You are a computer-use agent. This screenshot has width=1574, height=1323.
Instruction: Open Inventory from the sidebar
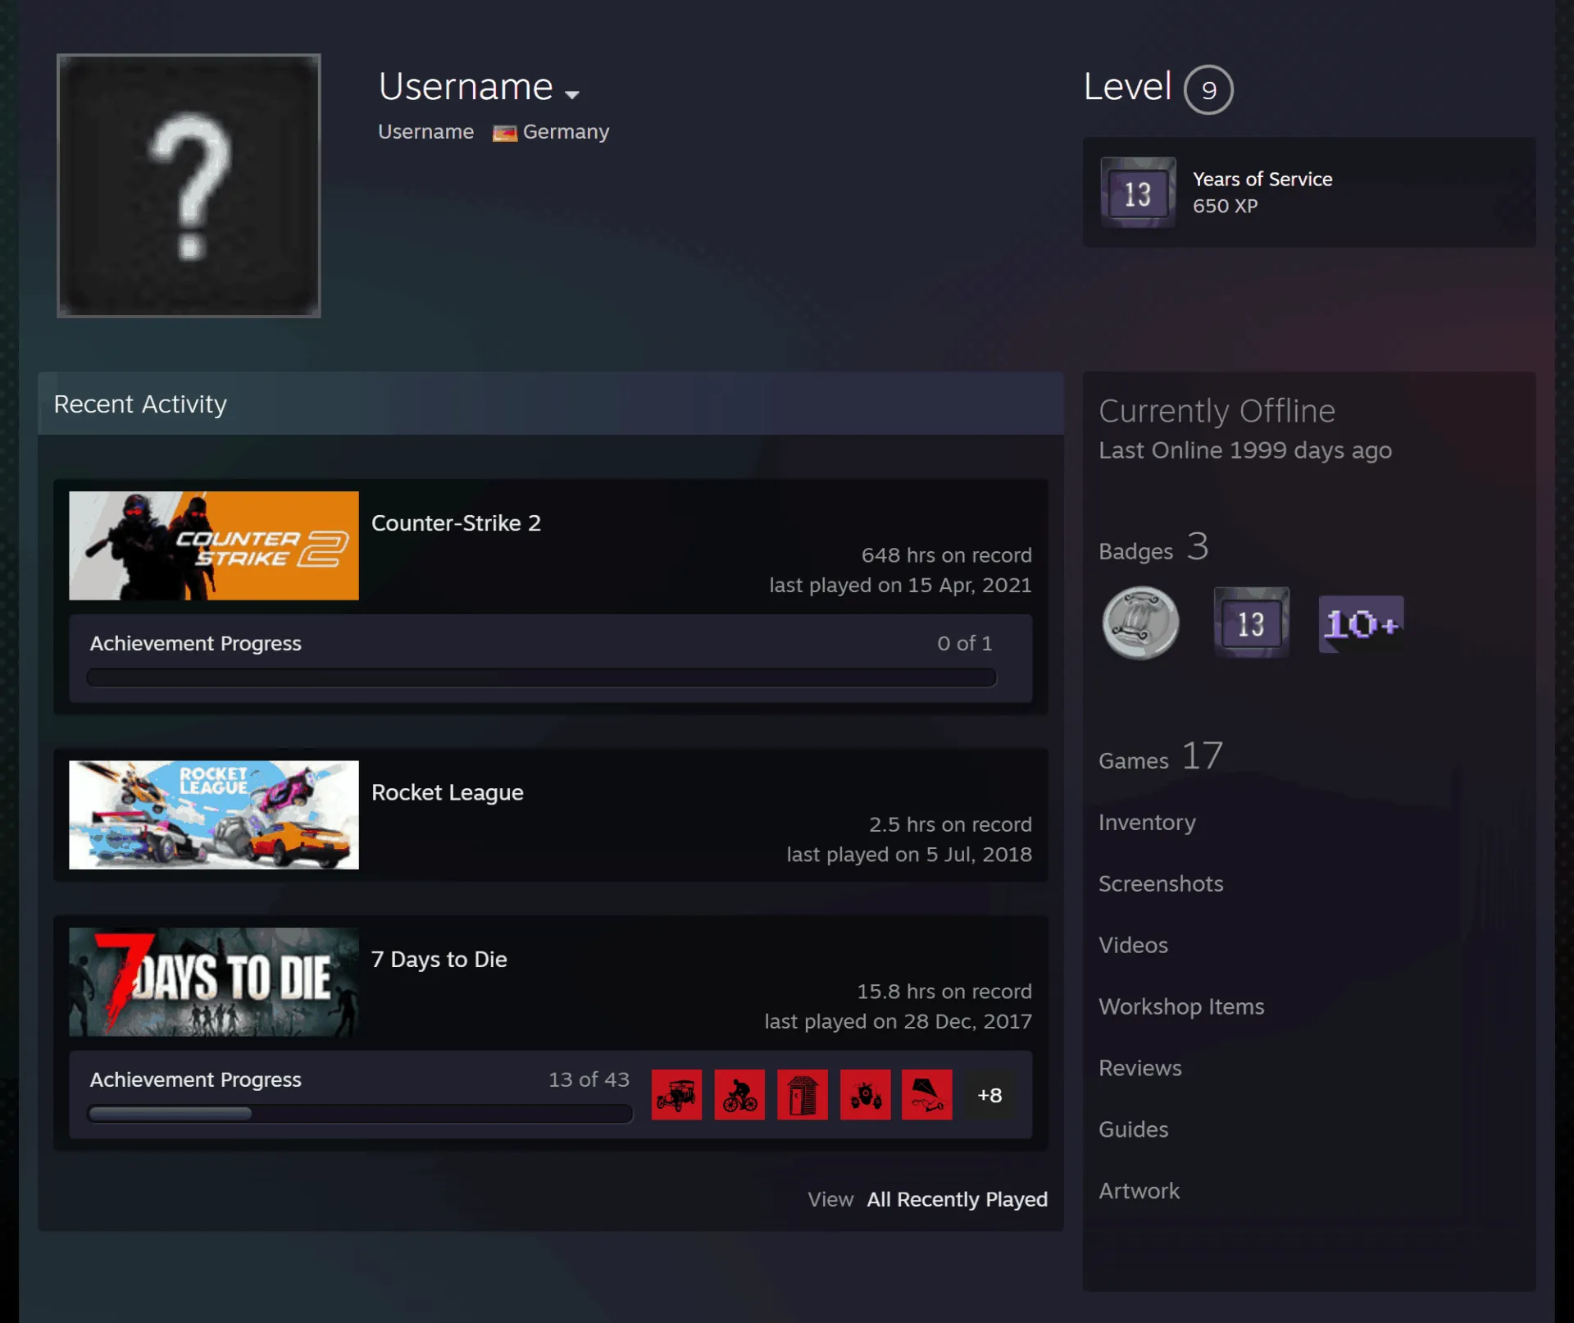coord(1147,823)
